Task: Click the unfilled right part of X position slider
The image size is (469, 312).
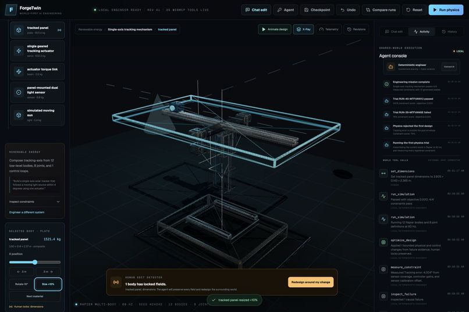Action: 48,262
